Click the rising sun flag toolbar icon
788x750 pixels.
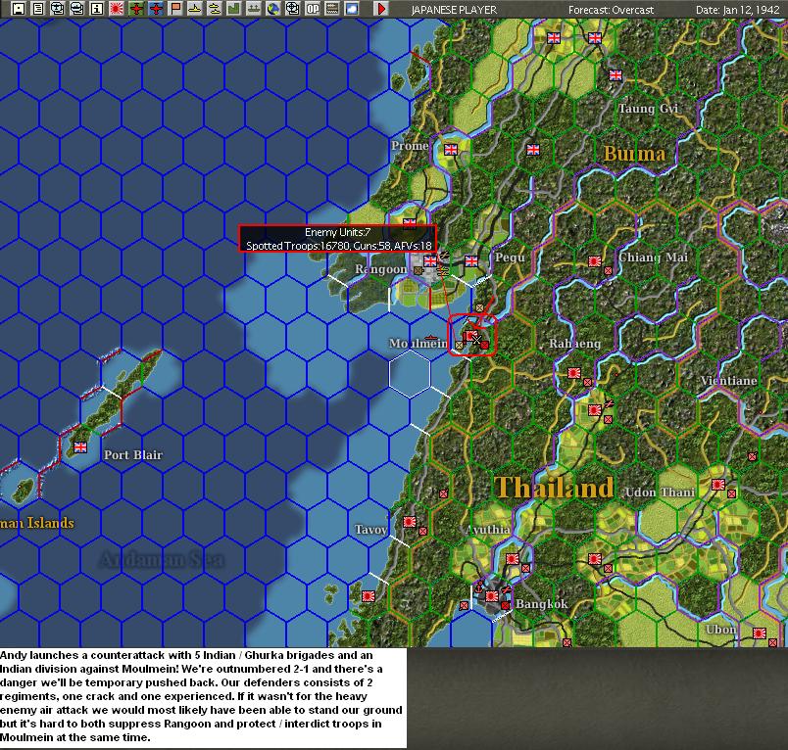coord(117,9)
